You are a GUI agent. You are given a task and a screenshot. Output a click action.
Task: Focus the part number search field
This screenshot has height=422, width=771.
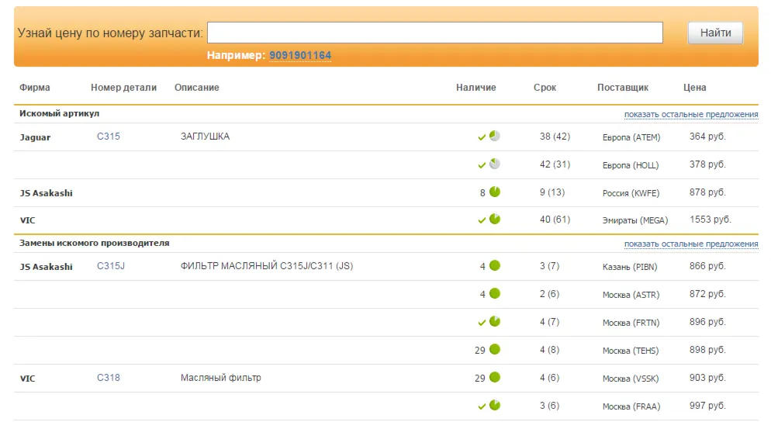click(x=434, y=33)
